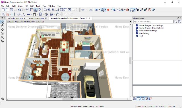This screenshot has height=108, width=182.
Task: Select the Zoom In magnifier tool
Action: tap(49, 10)
